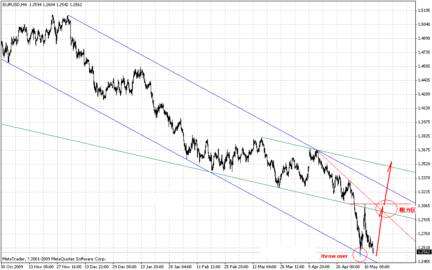Click the 12 Mar 04:00 time label
The image size is (432, 270).
[x=265, y=267]
